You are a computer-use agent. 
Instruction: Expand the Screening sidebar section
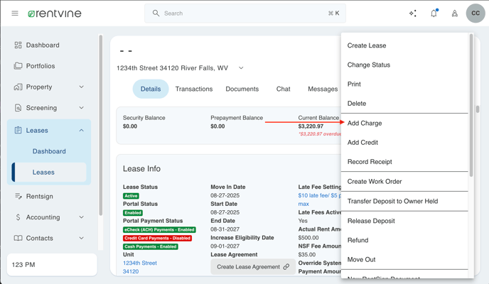point(81,108)
